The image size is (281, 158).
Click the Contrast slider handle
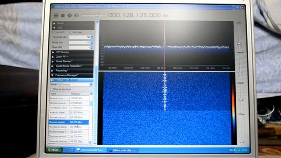(240, 73)
